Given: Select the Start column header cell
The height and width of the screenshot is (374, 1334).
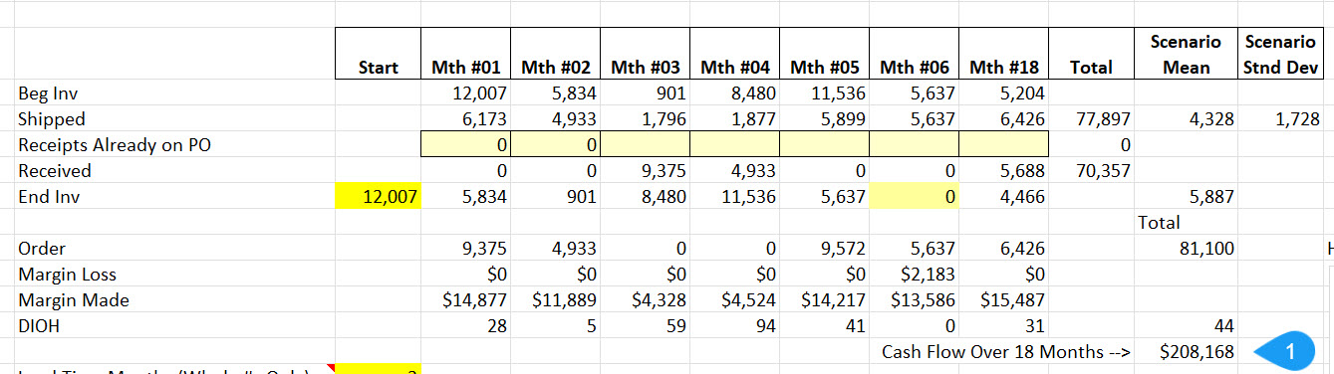Looking at the screenshot, I should pos(378,55).
